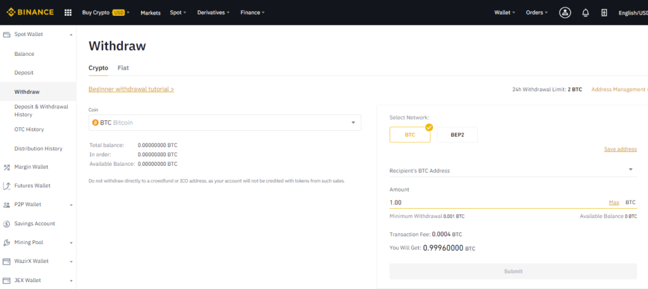The image size is (648, 289).
Task: Click the Margin Wallet percent icon
Action: tap(6, 167)
